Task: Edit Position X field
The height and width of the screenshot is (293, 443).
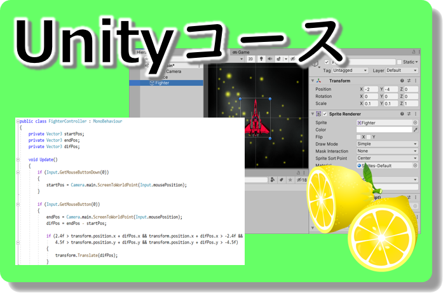Action: (371, 89)
